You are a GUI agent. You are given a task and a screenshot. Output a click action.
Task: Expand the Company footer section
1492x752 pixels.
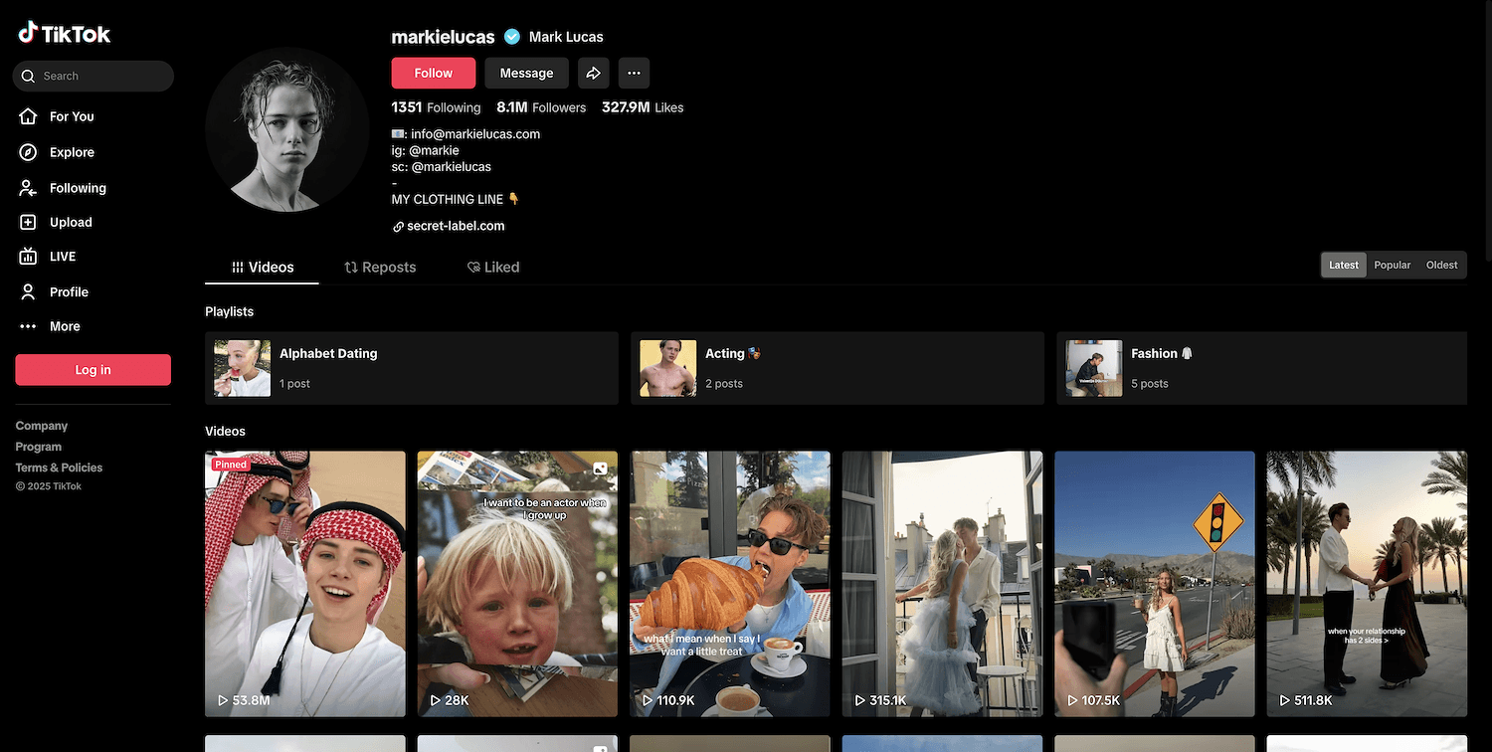(42, 426)
